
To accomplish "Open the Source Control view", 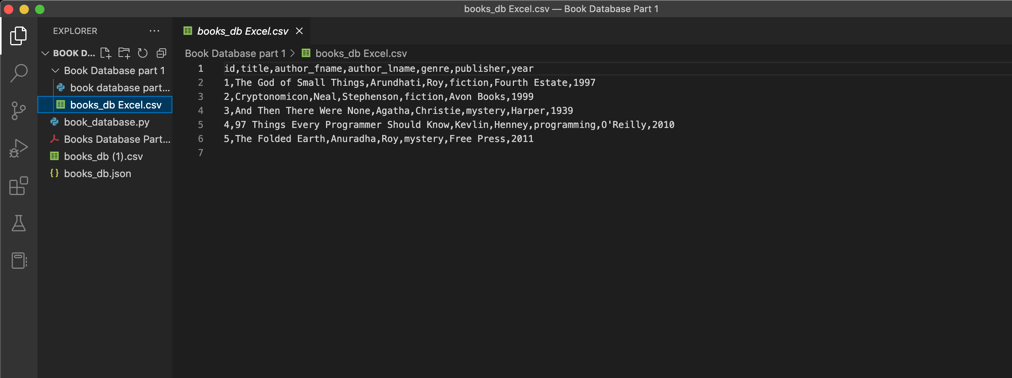I will click(18, 110).
